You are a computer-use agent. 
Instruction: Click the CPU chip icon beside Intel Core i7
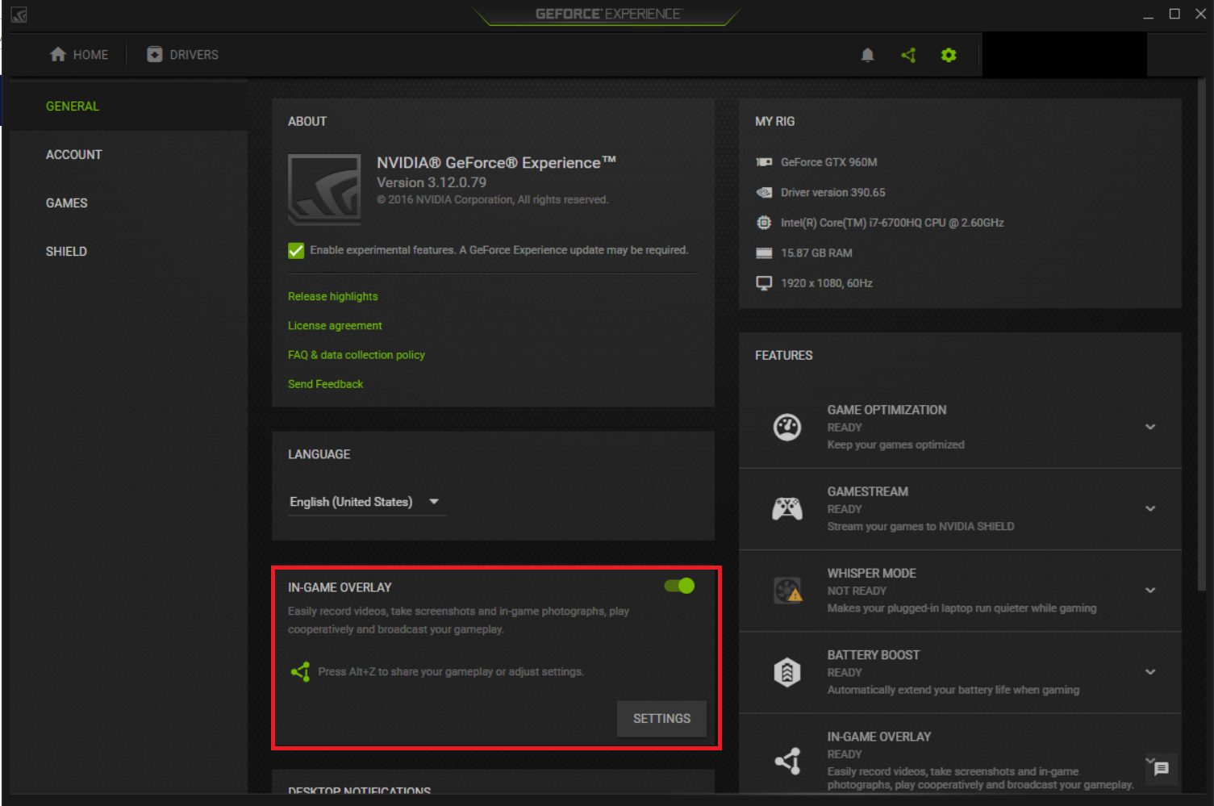[x=764, y=223]
